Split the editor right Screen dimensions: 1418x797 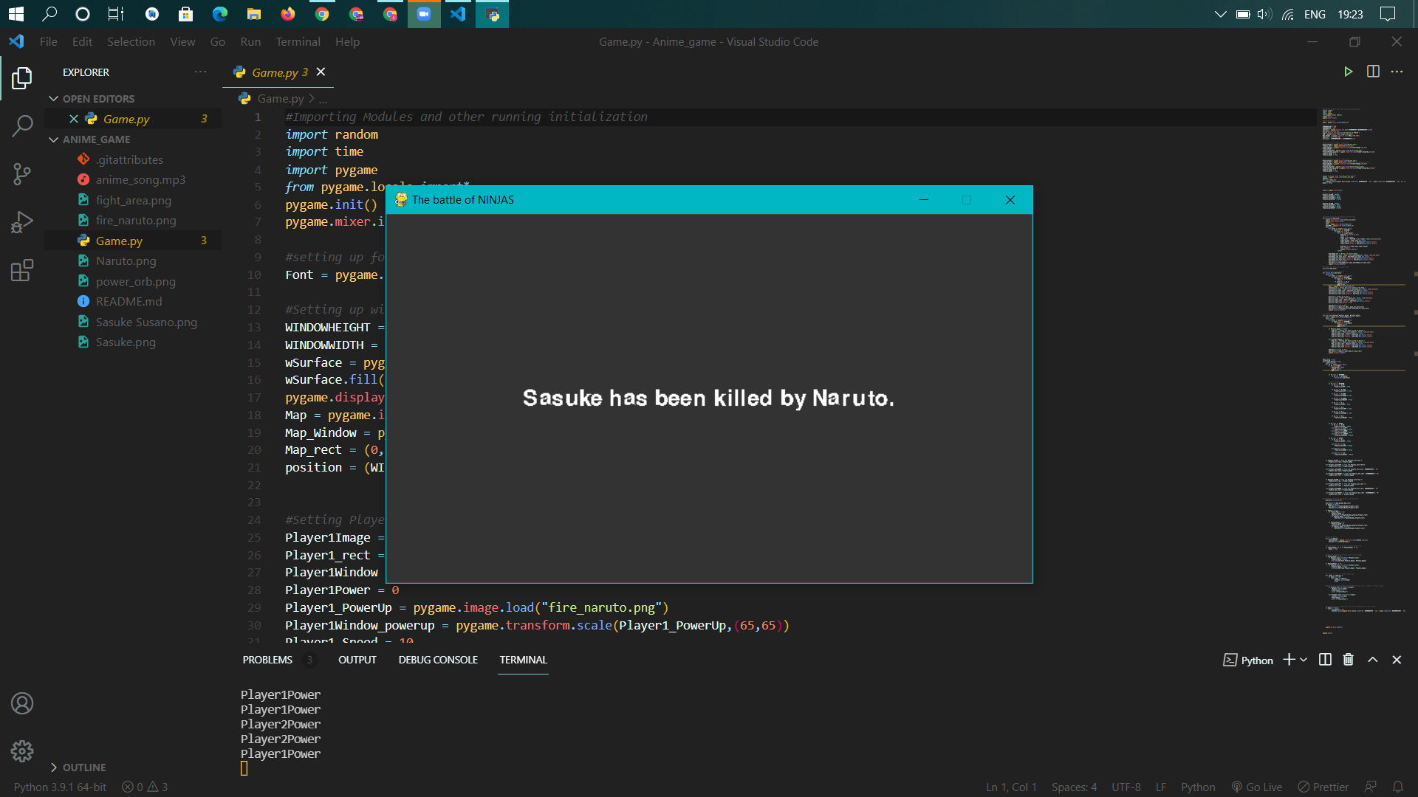pyautogui.click(x=1373, y=72)
